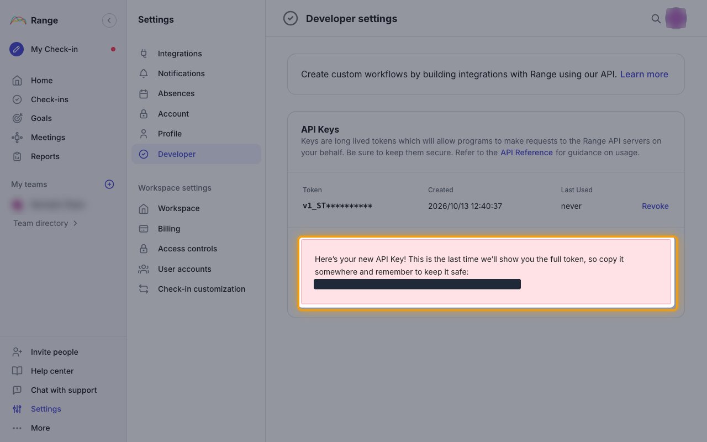Click the blurred team name under My teams

coord(57,205)
